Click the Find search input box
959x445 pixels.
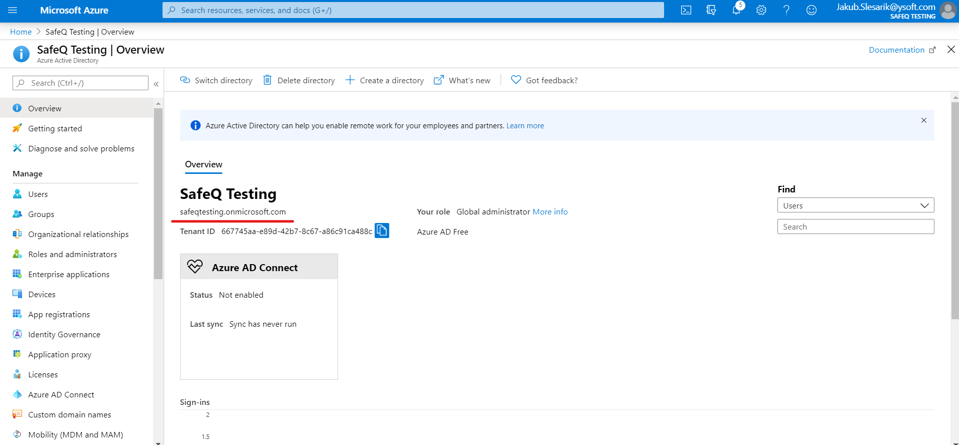tap(855, 227)
